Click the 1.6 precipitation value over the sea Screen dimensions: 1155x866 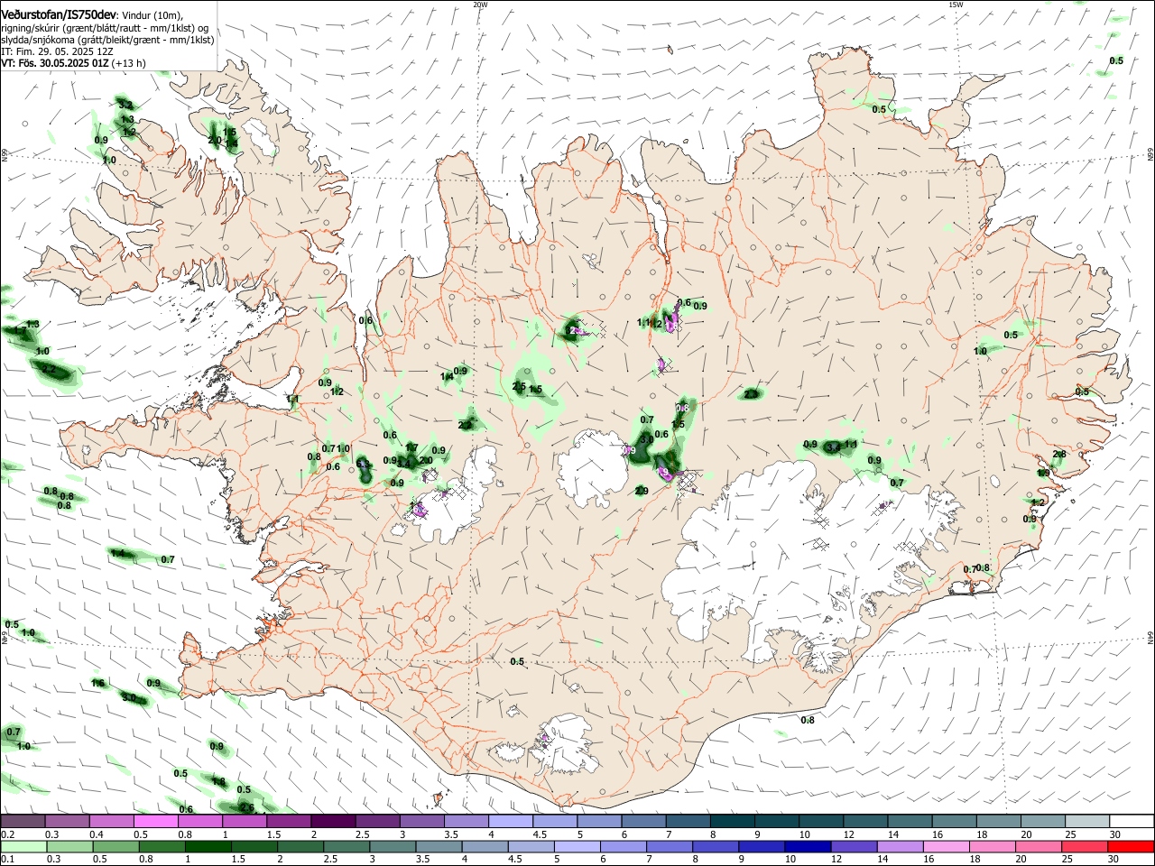[98, 683]
